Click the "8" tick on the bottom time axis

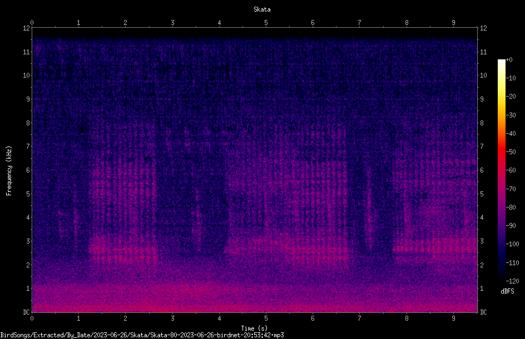[407, 318]
